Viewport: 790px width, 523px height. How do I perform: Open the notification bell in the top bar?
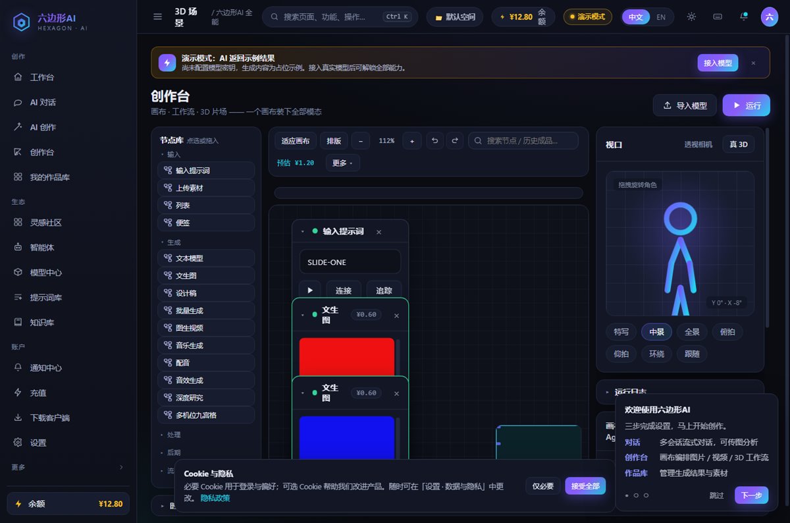[744, 17]
